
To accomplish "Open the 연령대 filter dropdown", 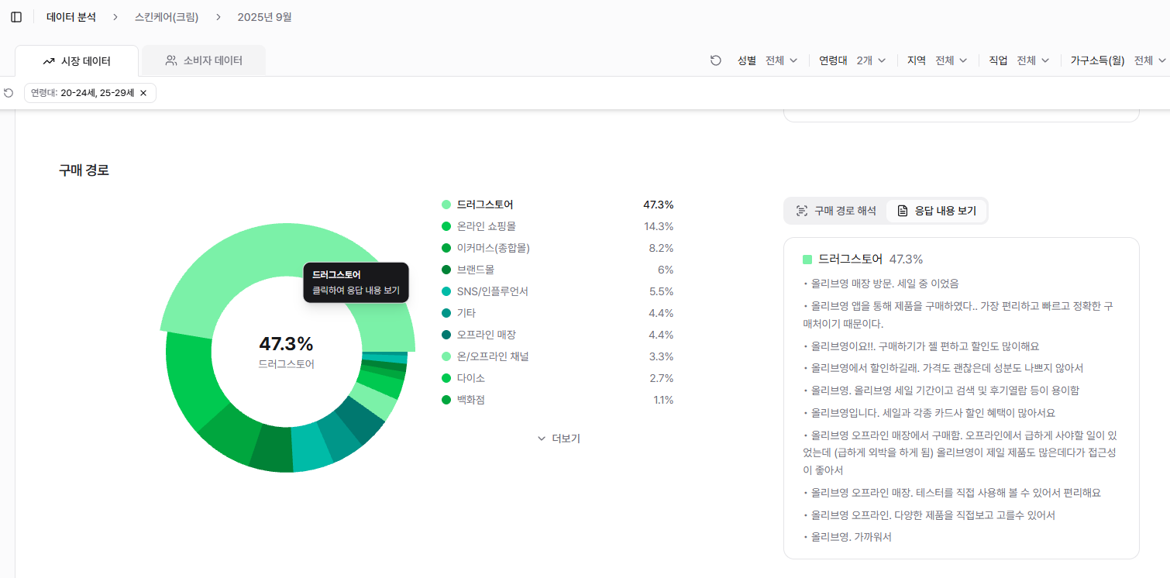I will pyautogui.click(x=870, y=60).
